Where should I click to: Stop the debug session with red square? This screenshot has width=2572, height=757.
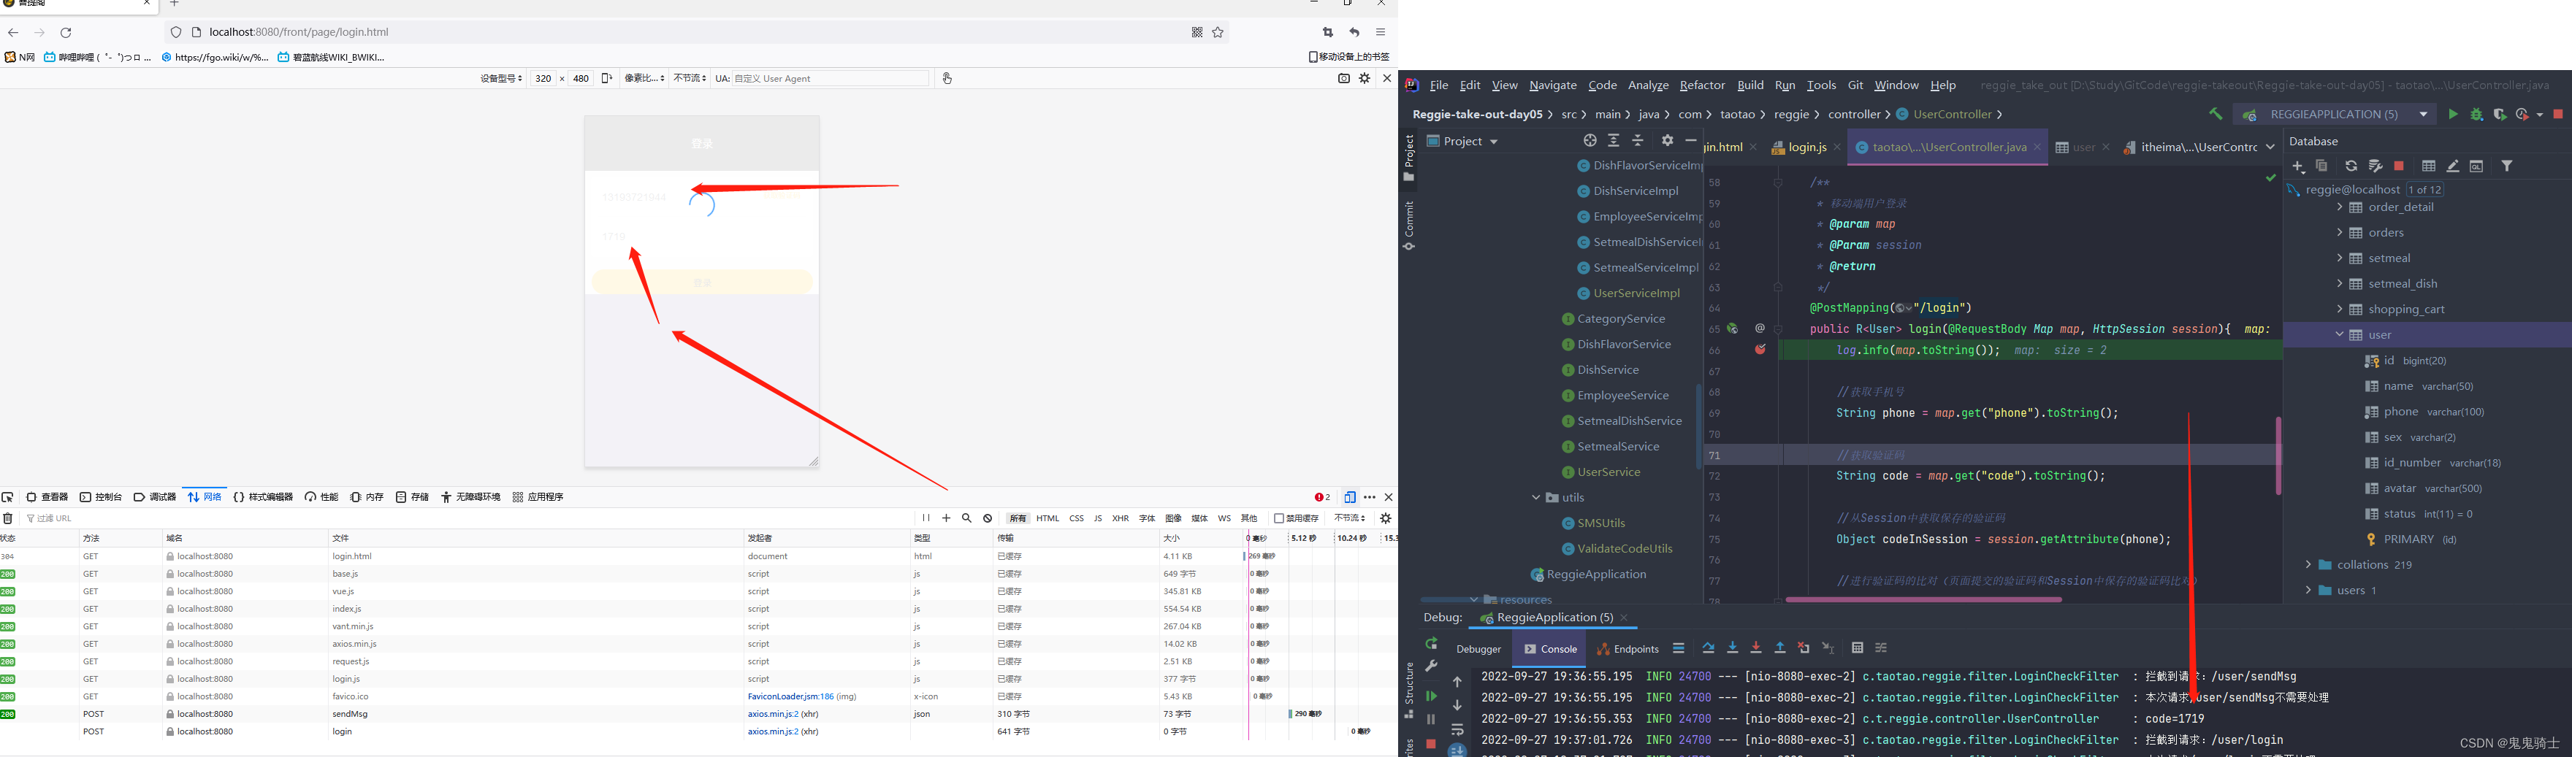pos(1431,744)
